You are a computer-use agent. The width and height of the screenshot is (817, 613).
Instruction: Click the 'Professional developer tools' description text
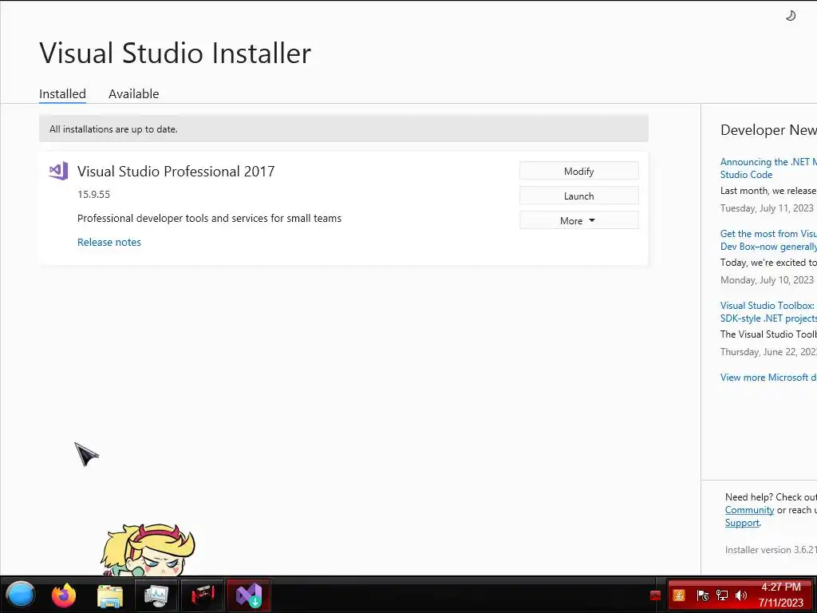pyautogui.click(x=210, y=219)
